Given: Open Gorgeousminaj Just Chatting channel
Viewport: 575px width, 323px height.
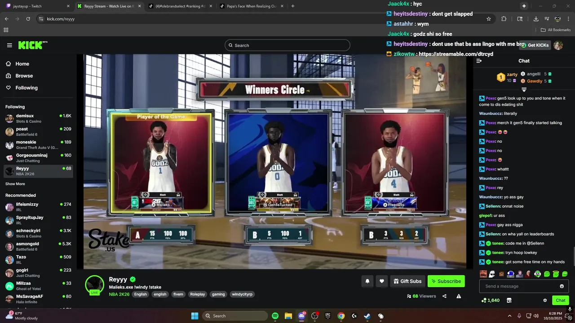Looking at the screenshot, I should (x=38, y=157).
